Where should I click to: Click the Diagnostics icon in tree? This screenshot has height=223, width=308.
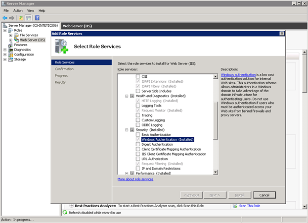click(10, 50)
